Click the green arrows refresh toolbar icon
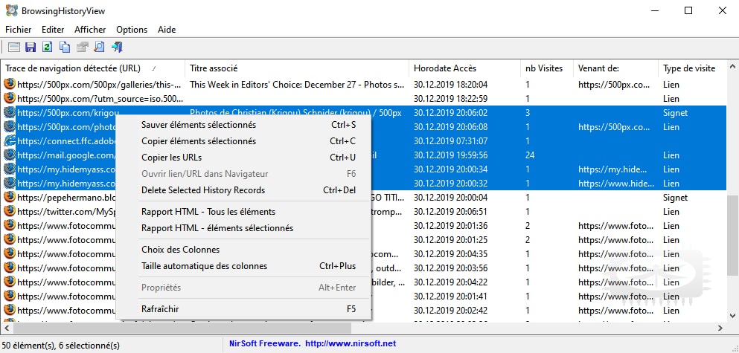Viewport: 739px width, 353px height. point(47,47)
